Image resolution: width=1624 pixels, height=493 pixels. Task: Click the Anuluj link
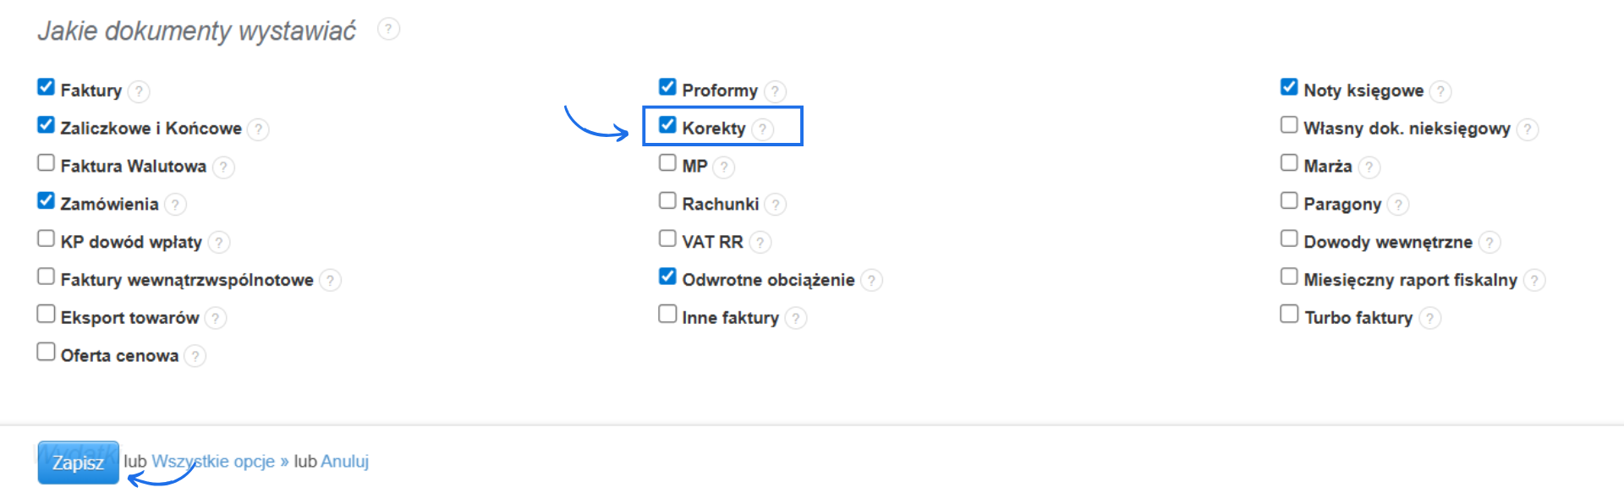pyautogui.click(x=344, y=462)
